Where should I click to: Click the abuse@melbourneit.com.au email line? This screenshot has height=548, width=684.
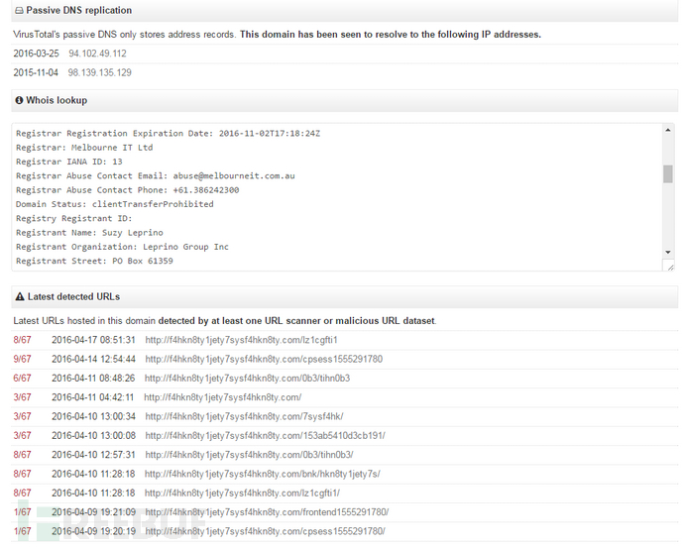click(156, 176)
